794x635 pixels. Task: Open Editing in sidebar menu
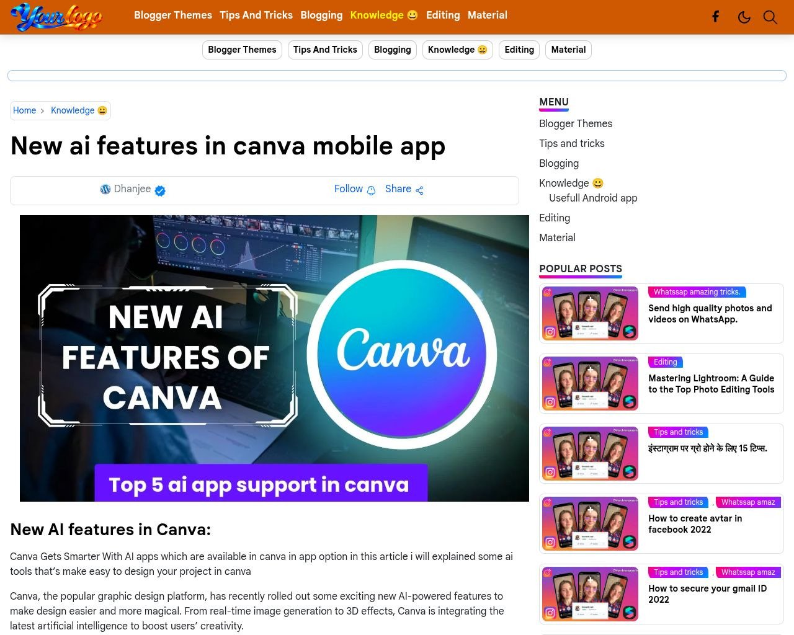(555, 218)
